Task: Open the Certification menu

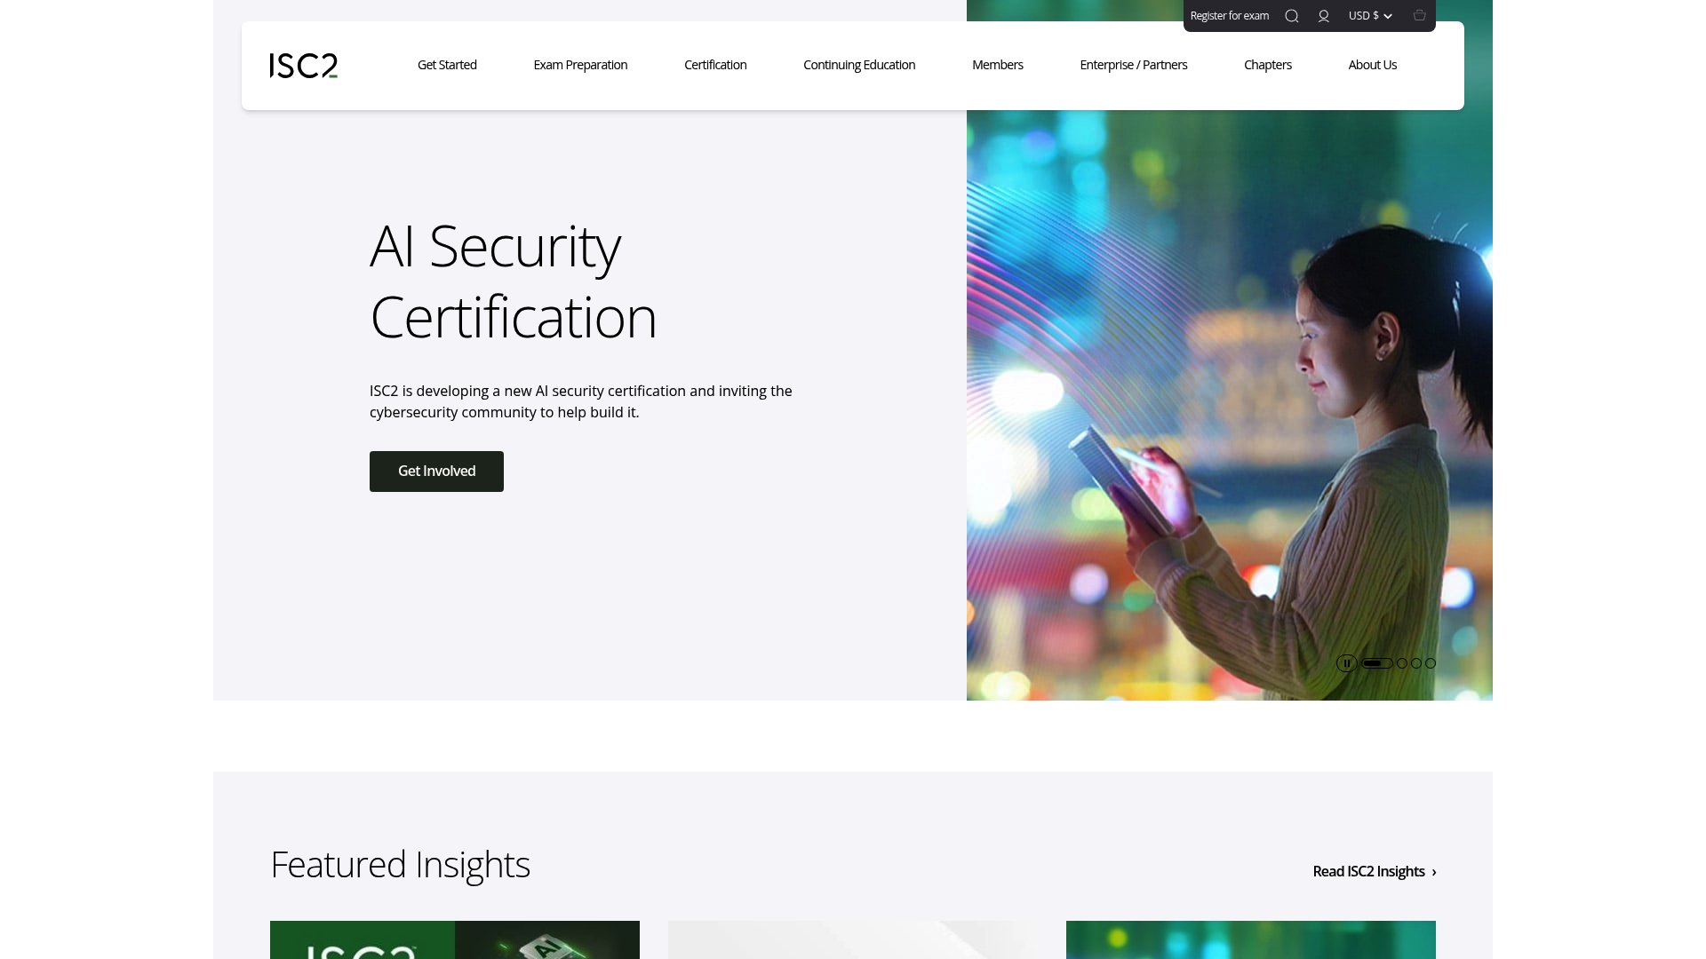Action: pos(715,65)
